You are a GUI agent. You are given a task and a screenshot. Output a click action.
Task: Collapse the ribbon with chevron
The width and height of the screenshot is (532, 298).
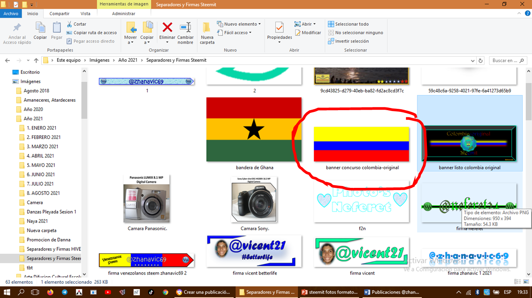pyautogui.click(x=519, y=13)
